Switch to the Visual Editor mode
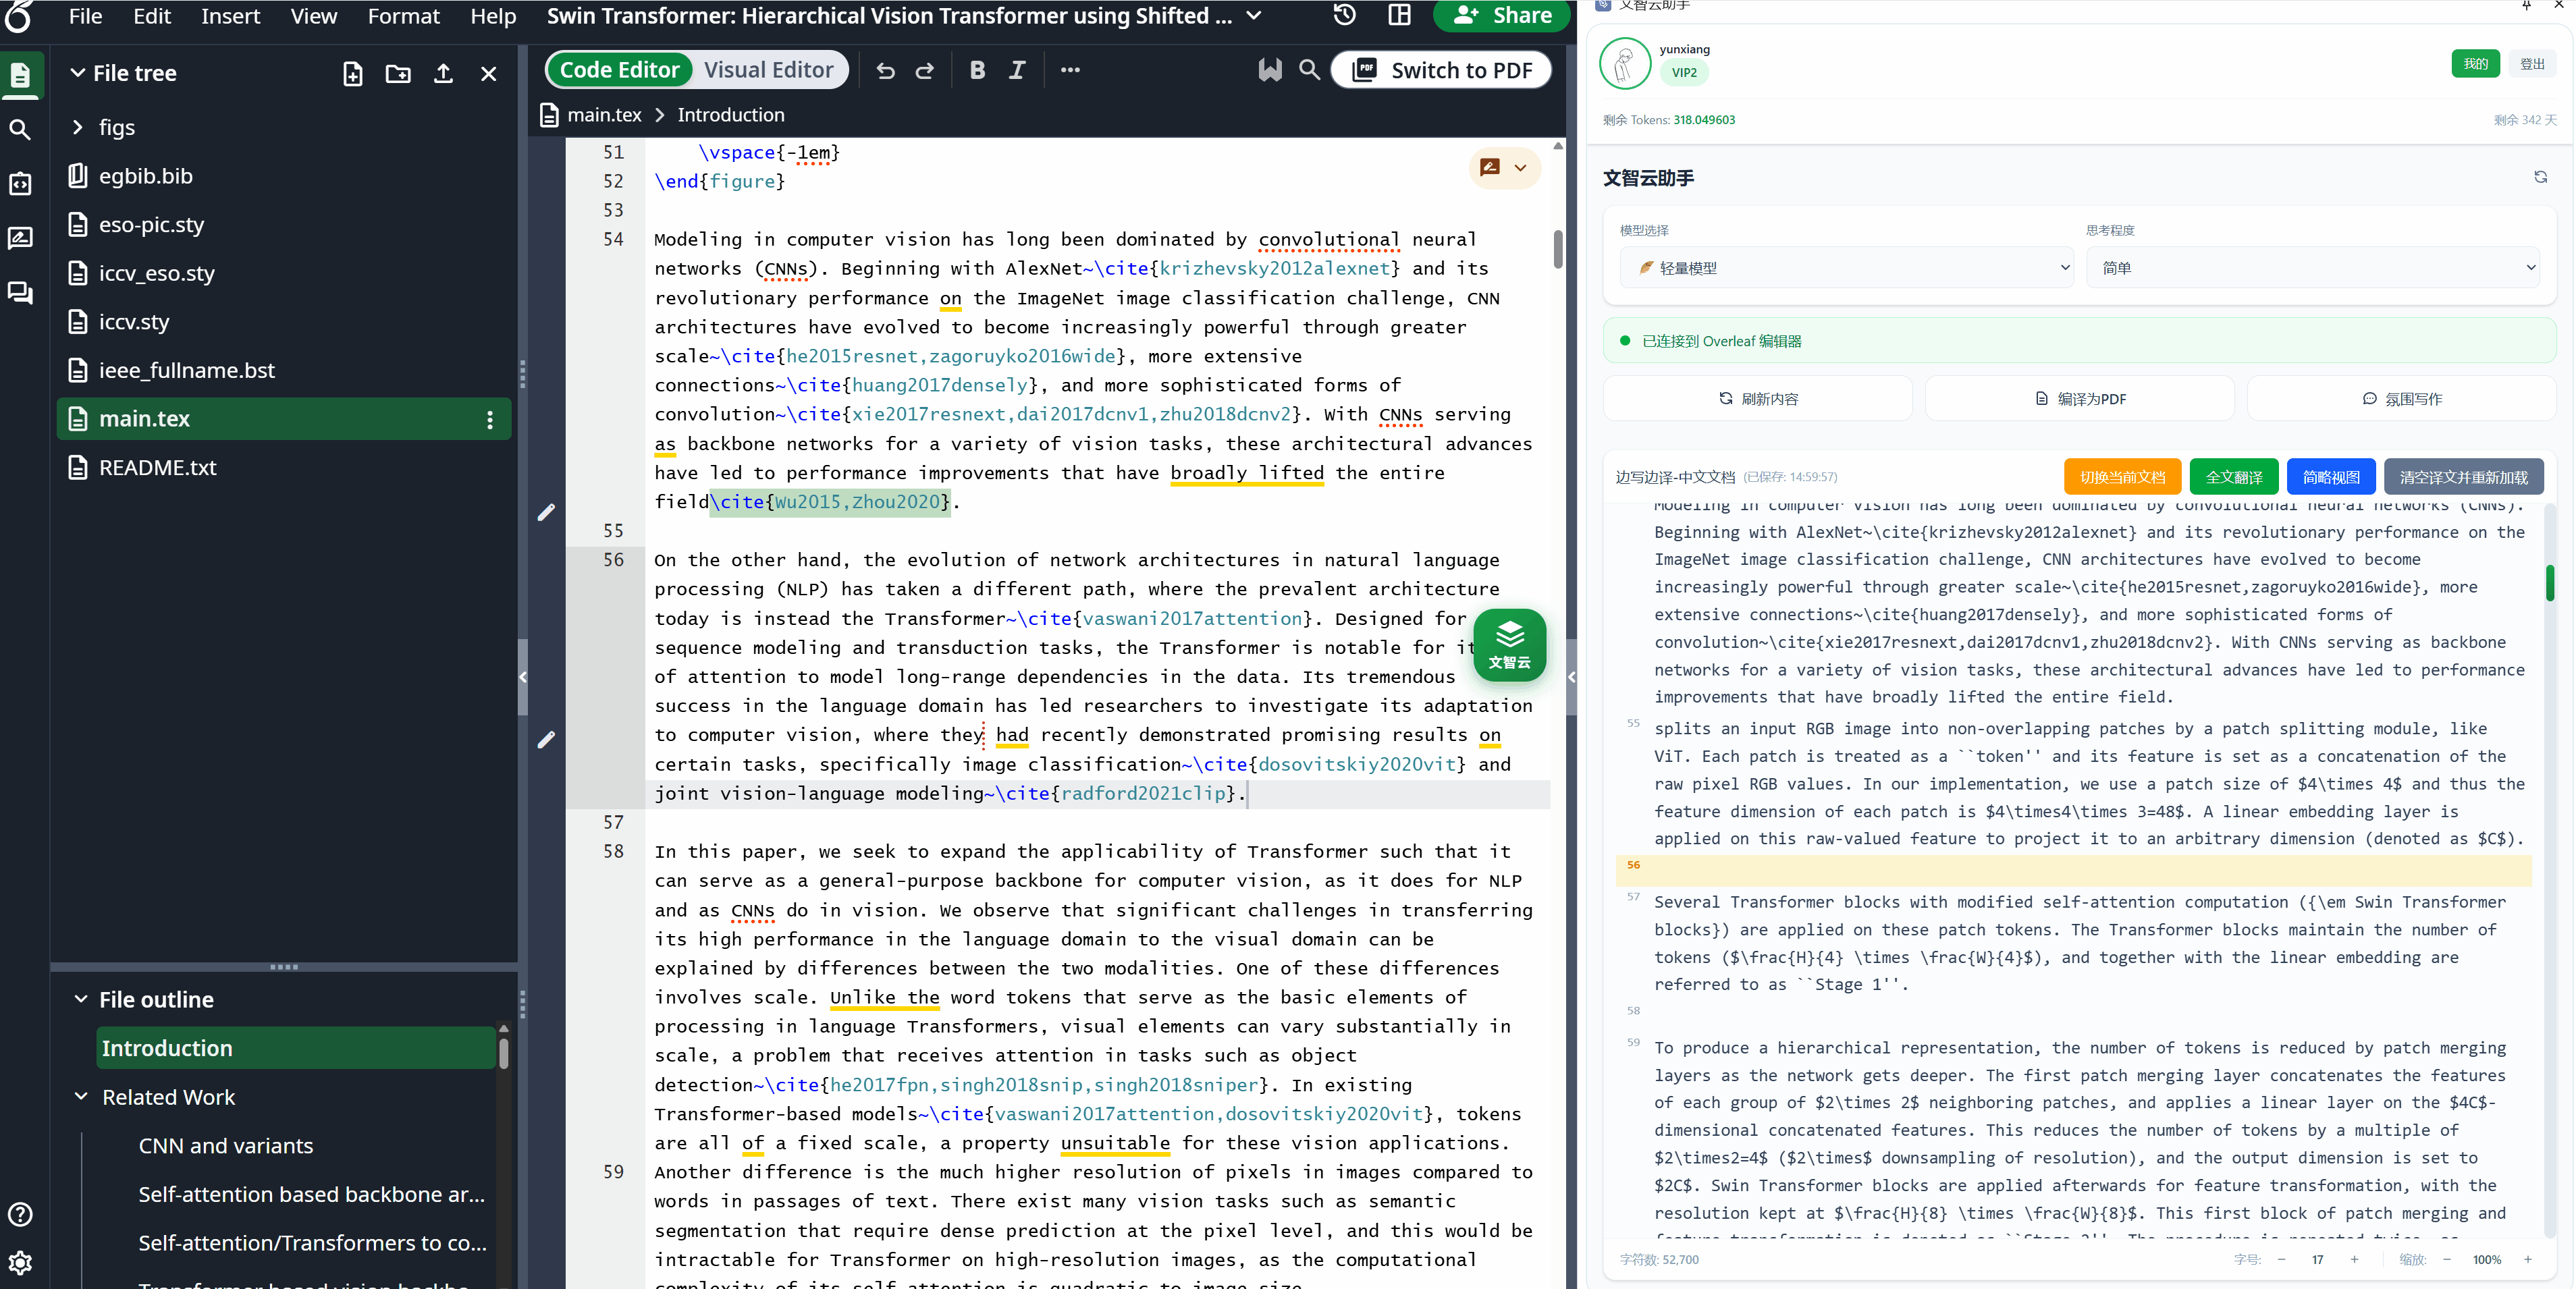 768,70
